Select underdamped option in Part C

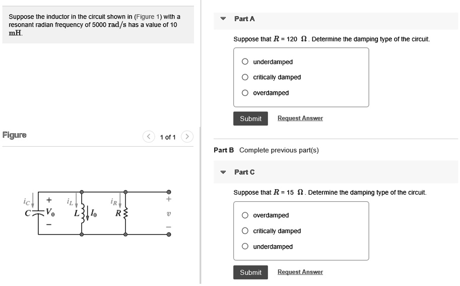pos(245,247)
